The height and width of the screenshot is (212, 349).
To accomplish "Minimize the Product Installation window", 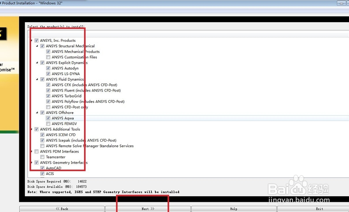I will [x=341, y=3].
